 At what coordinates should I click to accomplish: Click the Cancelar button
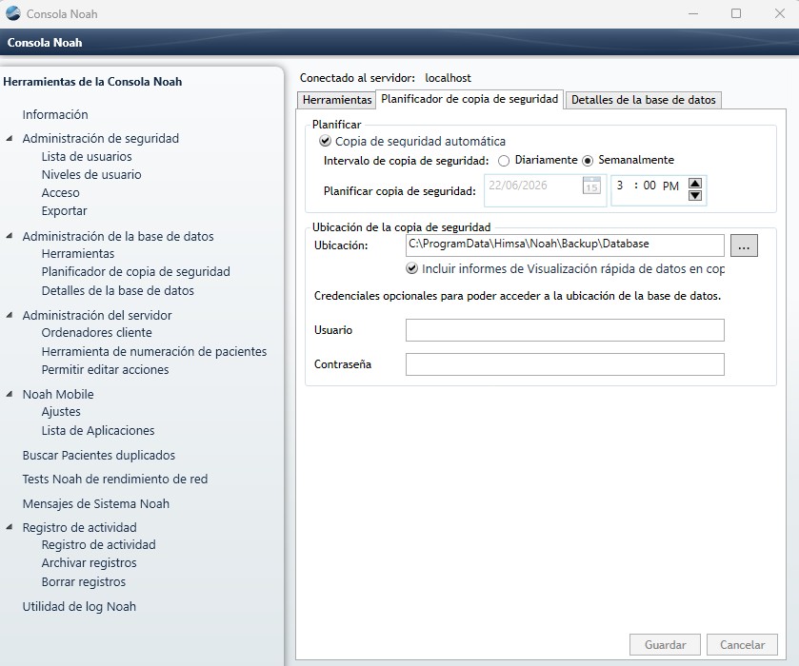[x=742, y=645]
